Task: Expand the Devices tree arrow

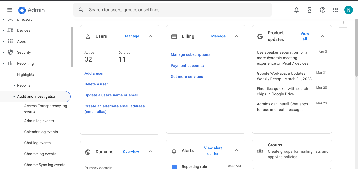Action: [3, 31]
